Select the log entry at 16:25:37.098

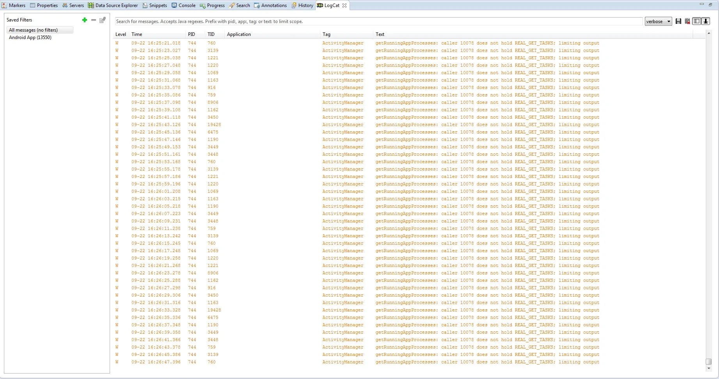(409, 103)
